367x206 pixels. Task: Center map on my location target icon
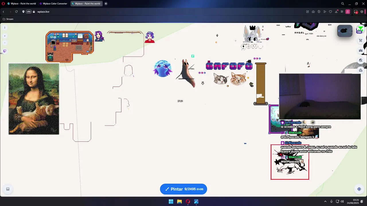pos(359,189)
